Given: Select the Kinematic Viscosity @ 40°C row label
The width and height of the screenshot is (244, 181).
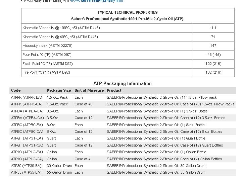Looking at the screenshot, I should (x=60, y=37).
